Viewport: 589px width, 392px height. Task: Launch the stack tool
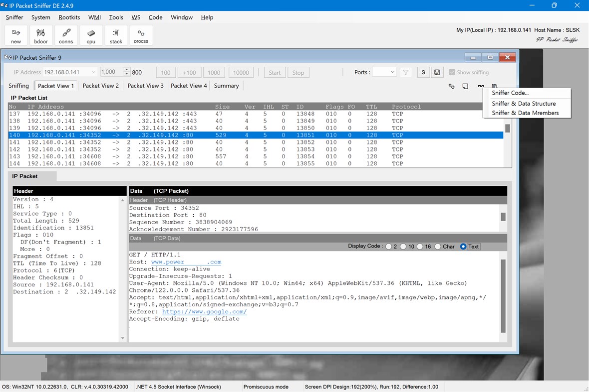click(116, 35)
